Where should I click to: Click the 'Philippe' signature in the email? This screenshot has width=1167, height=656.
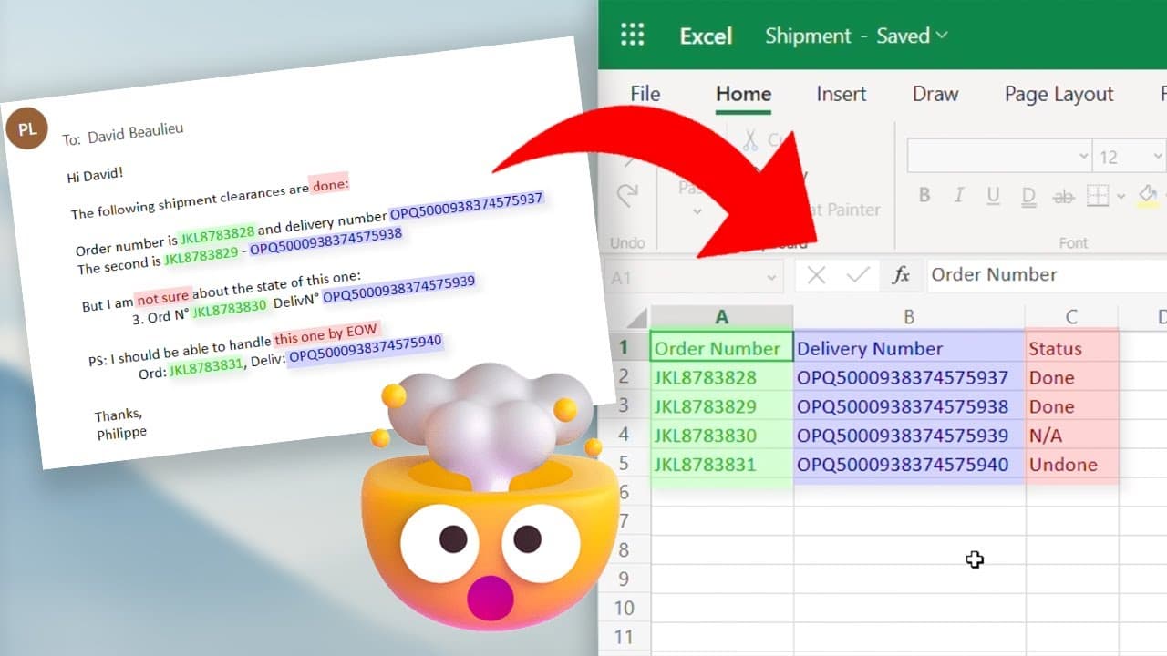pos(122,432)
